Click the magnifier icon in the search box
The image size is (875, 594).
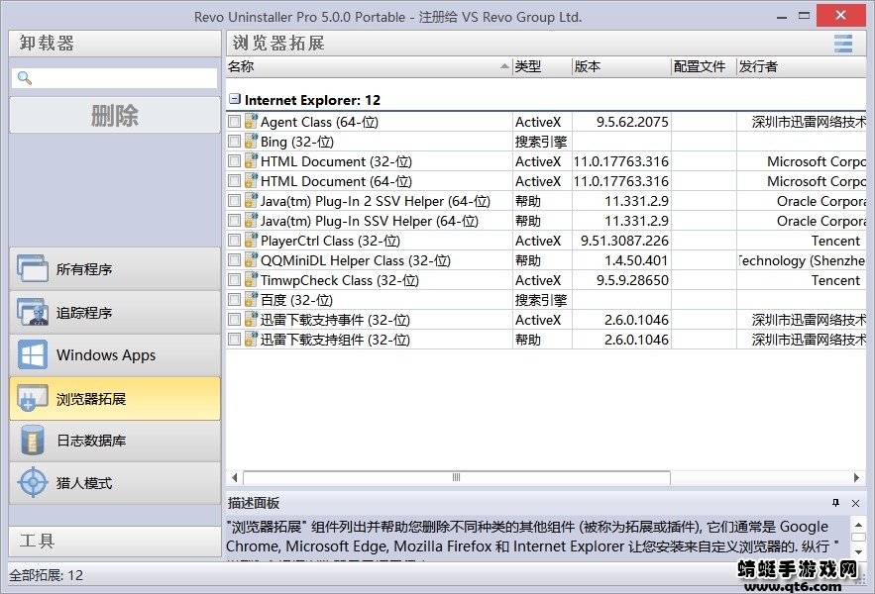click(24, 76)
